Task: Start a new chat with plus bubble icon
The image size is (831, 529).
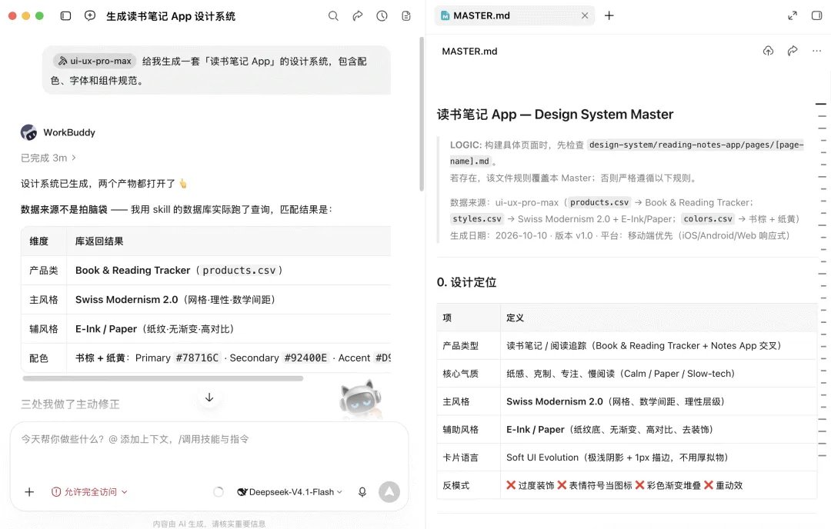Action: [x=90, y=16]
